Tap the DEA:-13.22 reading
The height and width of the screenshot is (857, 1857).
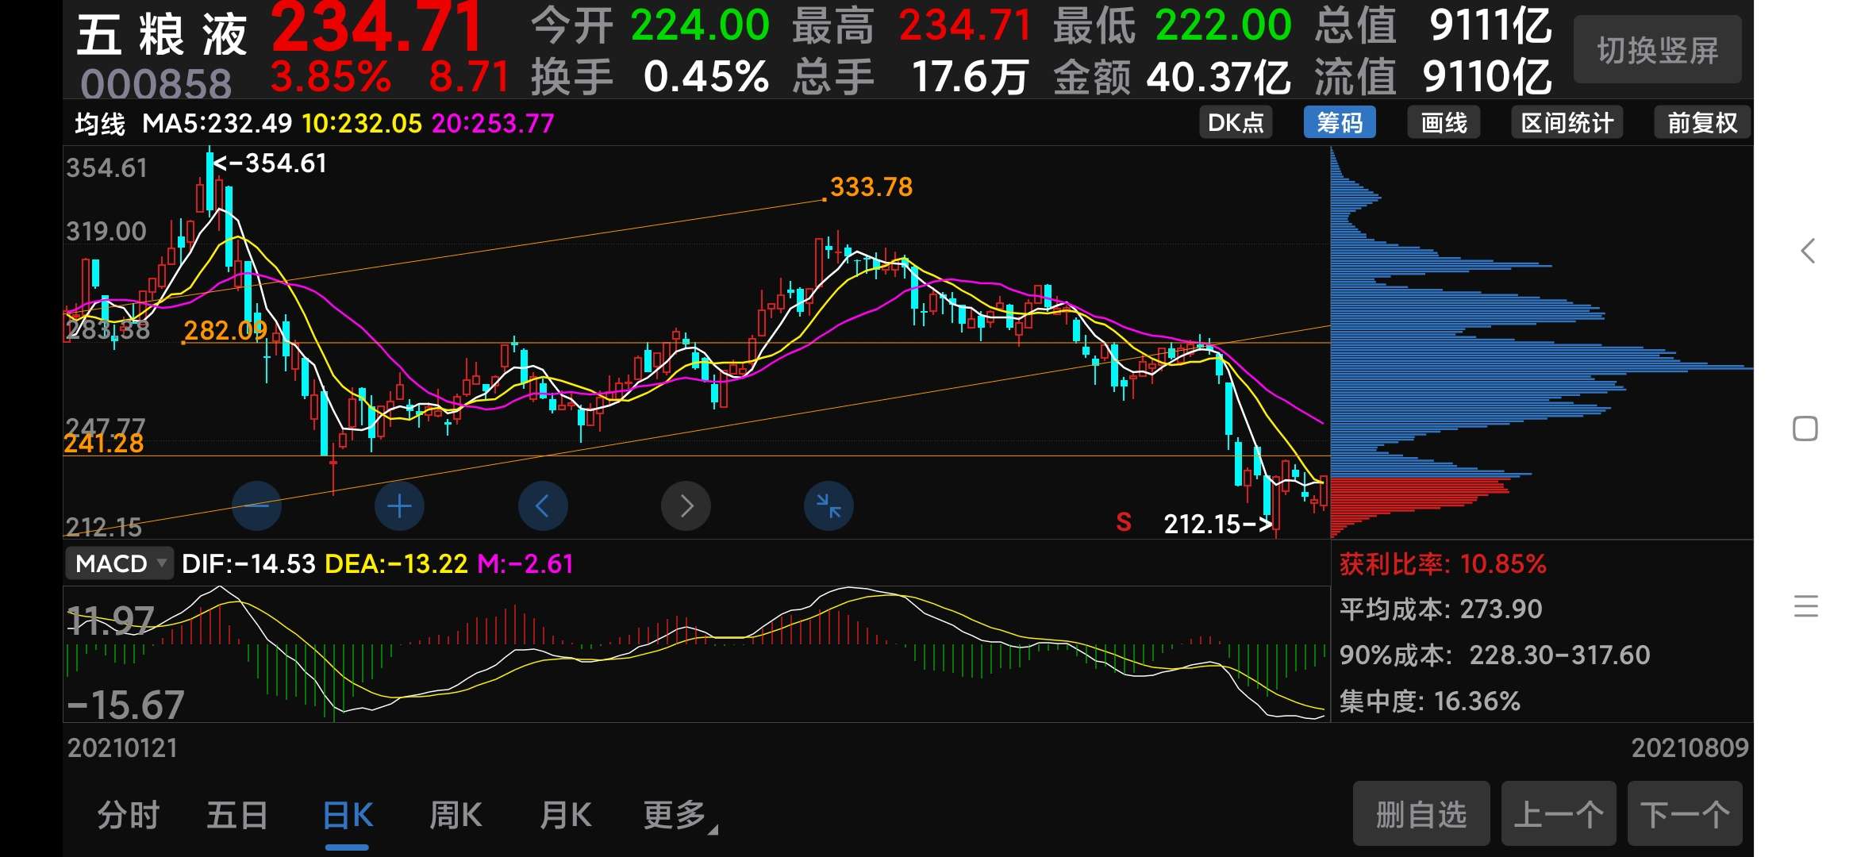[397, 563]
